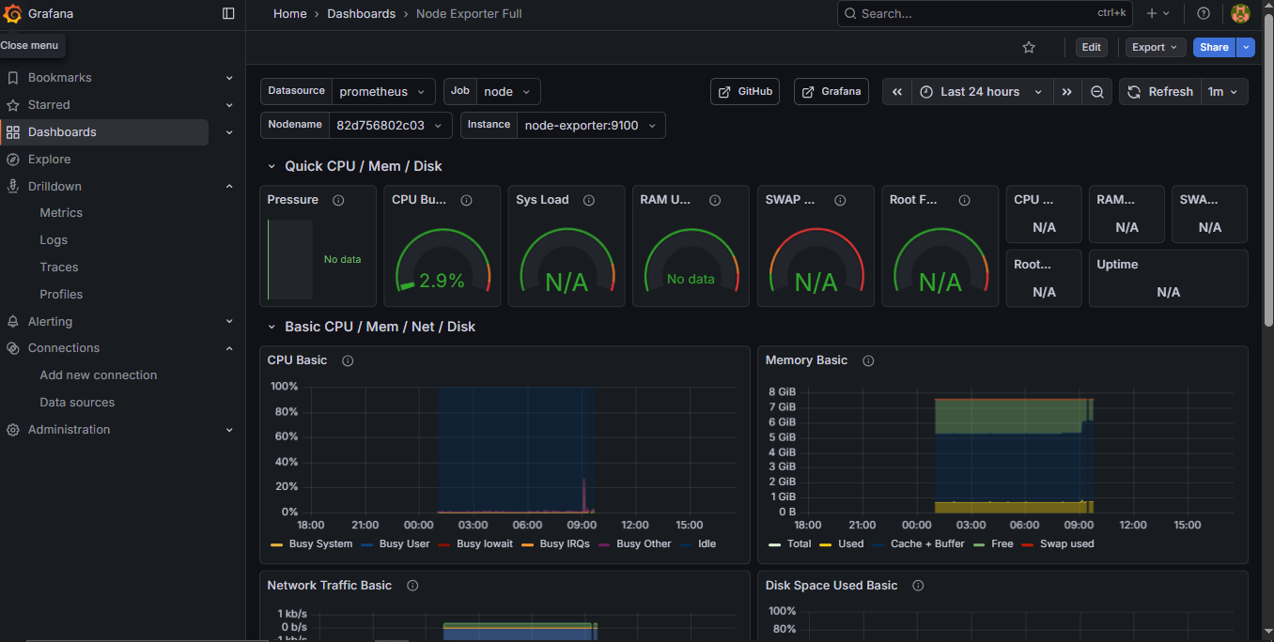The width and height of the screenshot is (1274, 642).
Task: Click the zoom out time range icon
Action: [1097, 92]
